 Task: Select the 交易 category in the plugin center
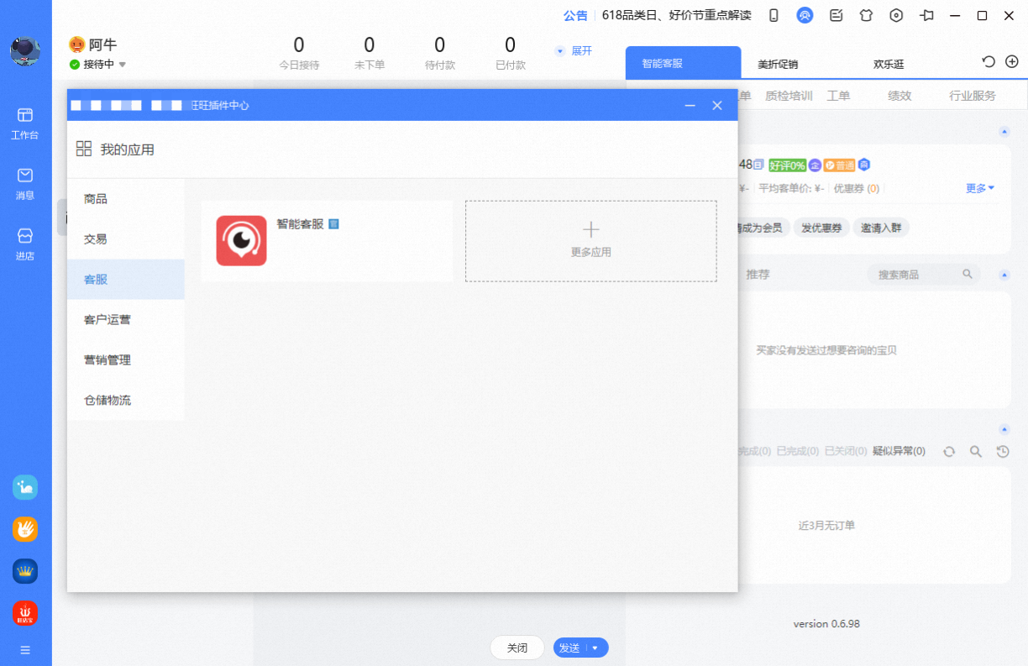click(x=126, y=239)
